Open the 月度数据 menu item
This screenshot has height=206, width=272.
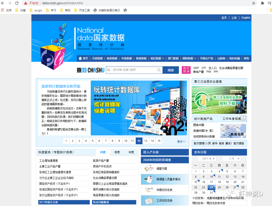pyautogui.click(x=97, y=58)
